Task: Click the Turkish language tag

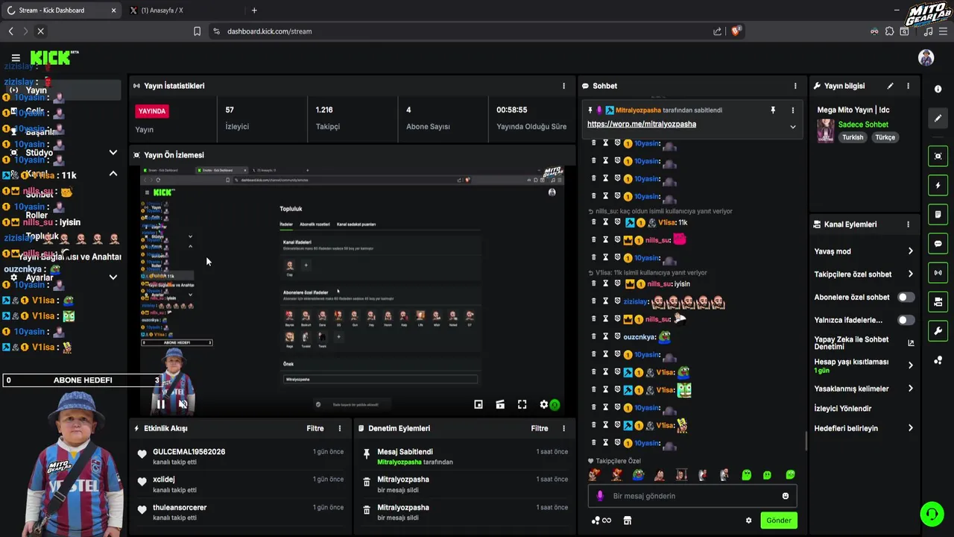Action: click(x=853, y=137)
